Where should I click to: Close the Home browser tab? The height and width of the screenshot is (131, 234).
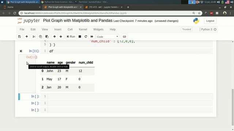click(x=39, y=7)
